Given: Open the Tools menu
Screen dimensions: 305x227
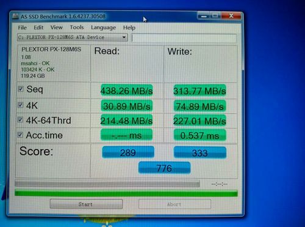Looking at the screenshot, I should point(77,28).
